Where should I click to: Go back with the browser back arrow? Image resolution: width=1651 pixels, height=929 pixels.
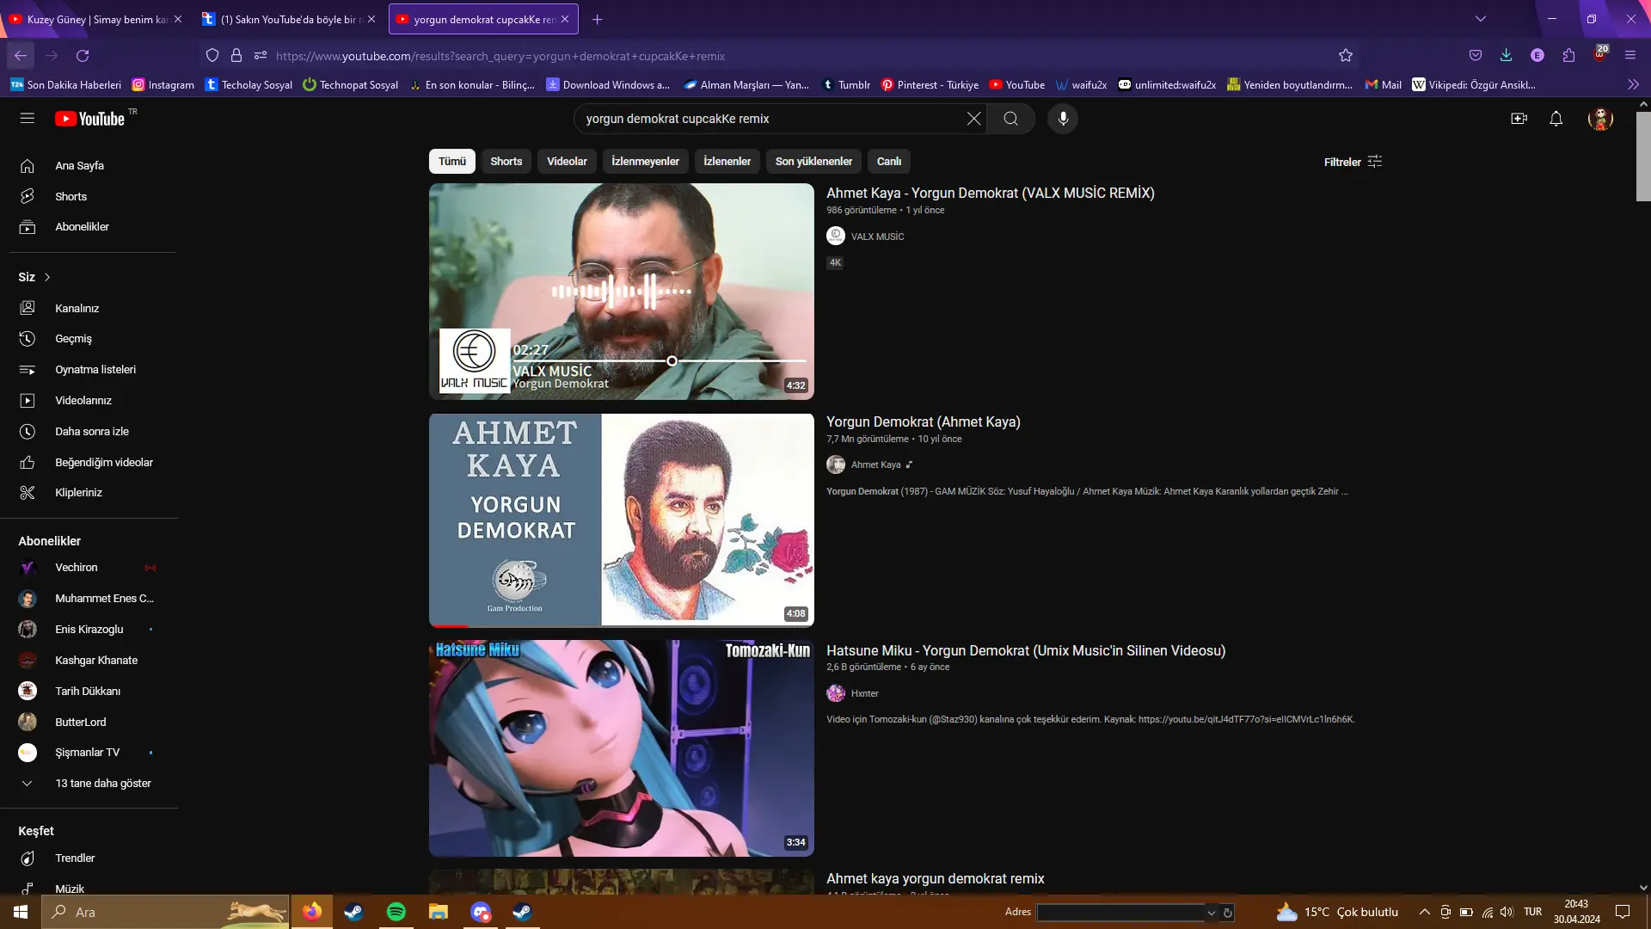(x=21, y=56)
